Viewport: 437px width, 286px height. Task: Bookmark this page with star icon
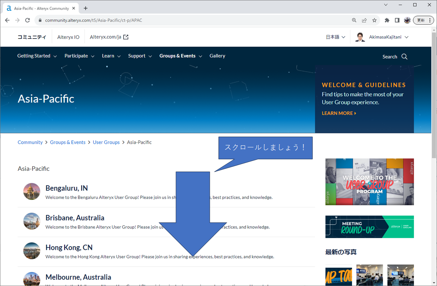click(374, 20)
